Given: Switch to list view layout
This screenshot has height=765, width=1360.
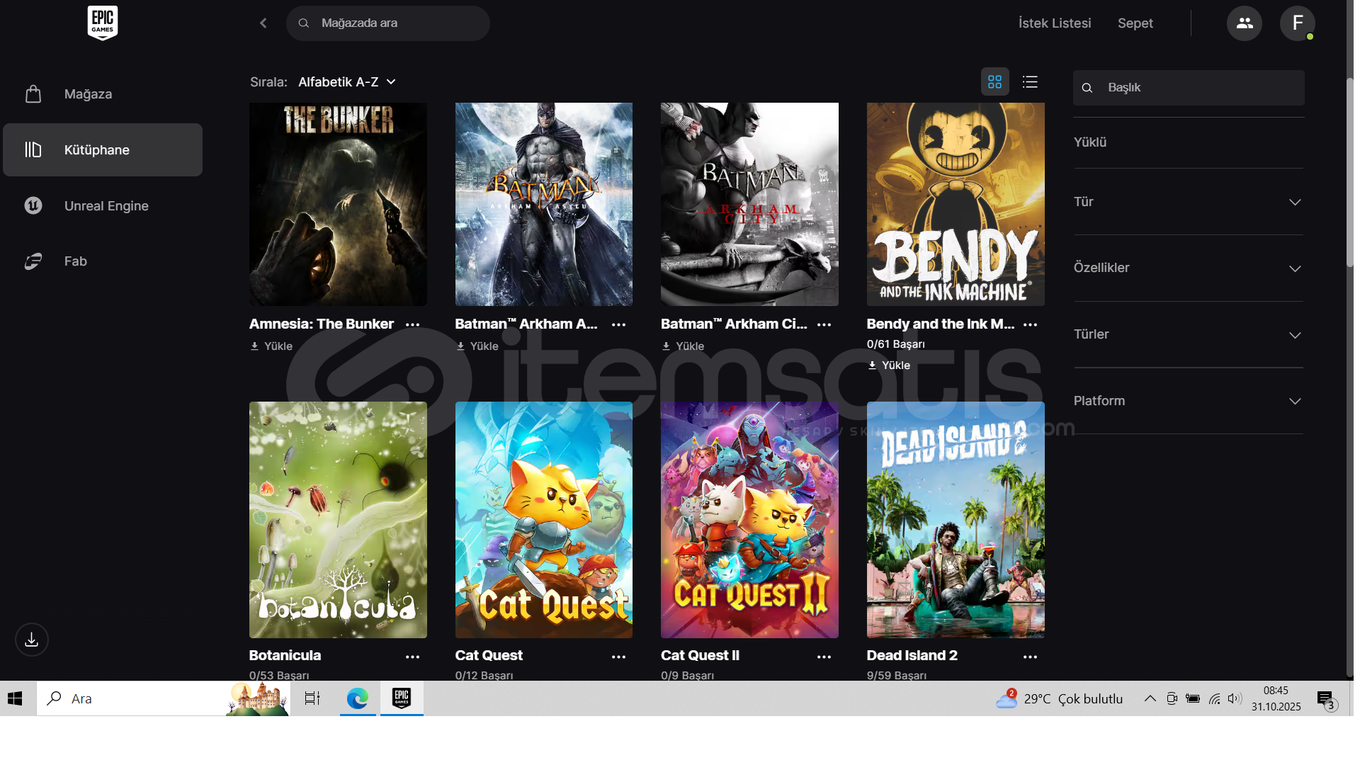Looking at the screenshot, I should pos(1030,82).
